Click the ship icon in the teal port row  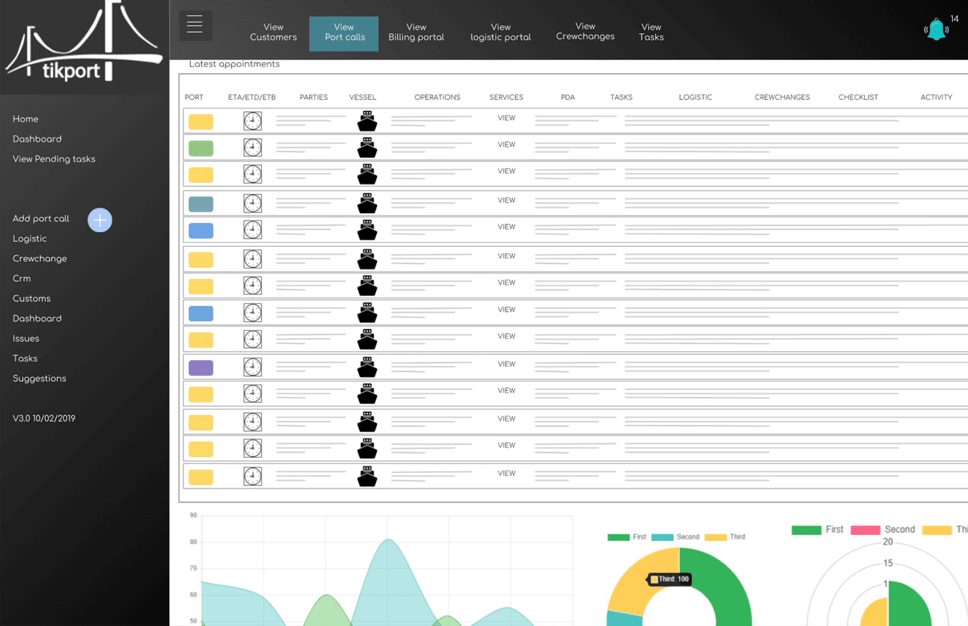coord(367,203)
